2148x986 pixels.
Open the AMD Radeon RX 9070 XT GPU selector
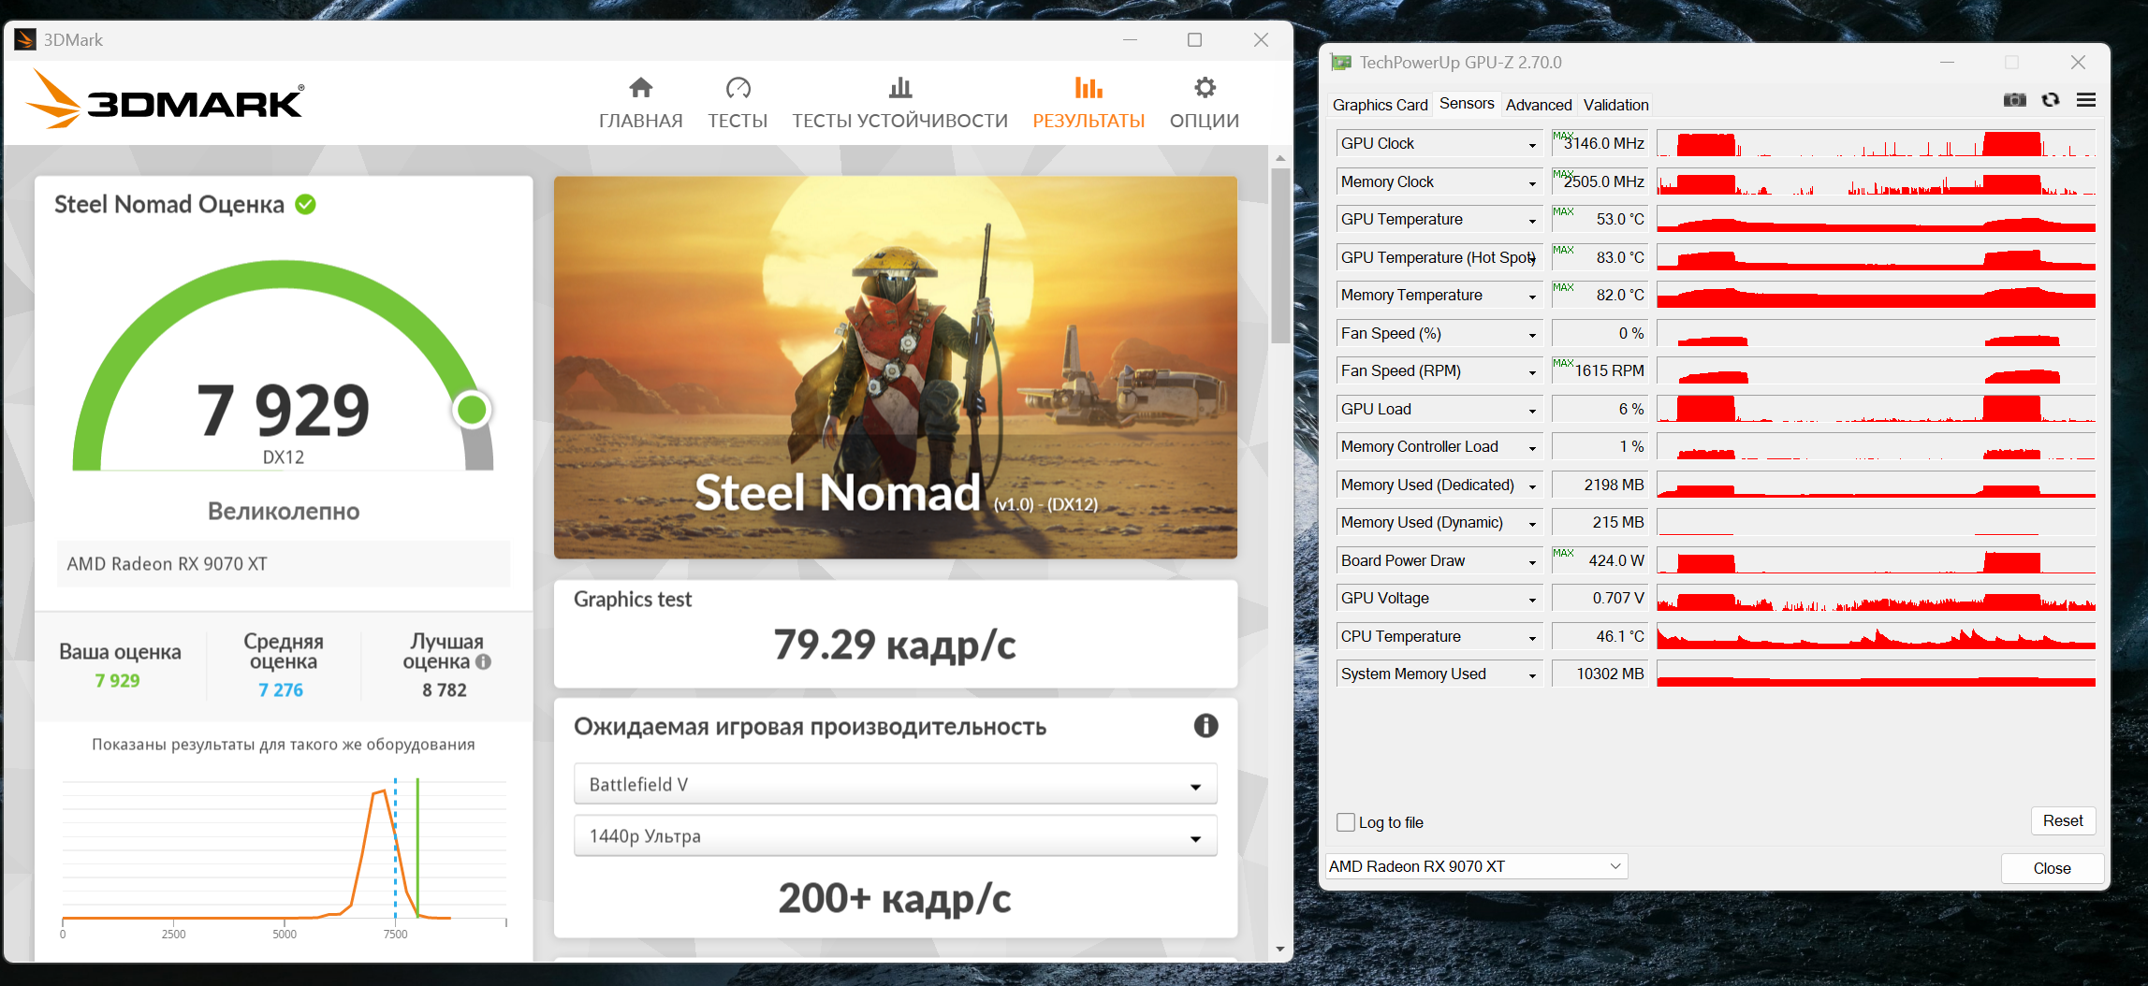(1476, 866)
